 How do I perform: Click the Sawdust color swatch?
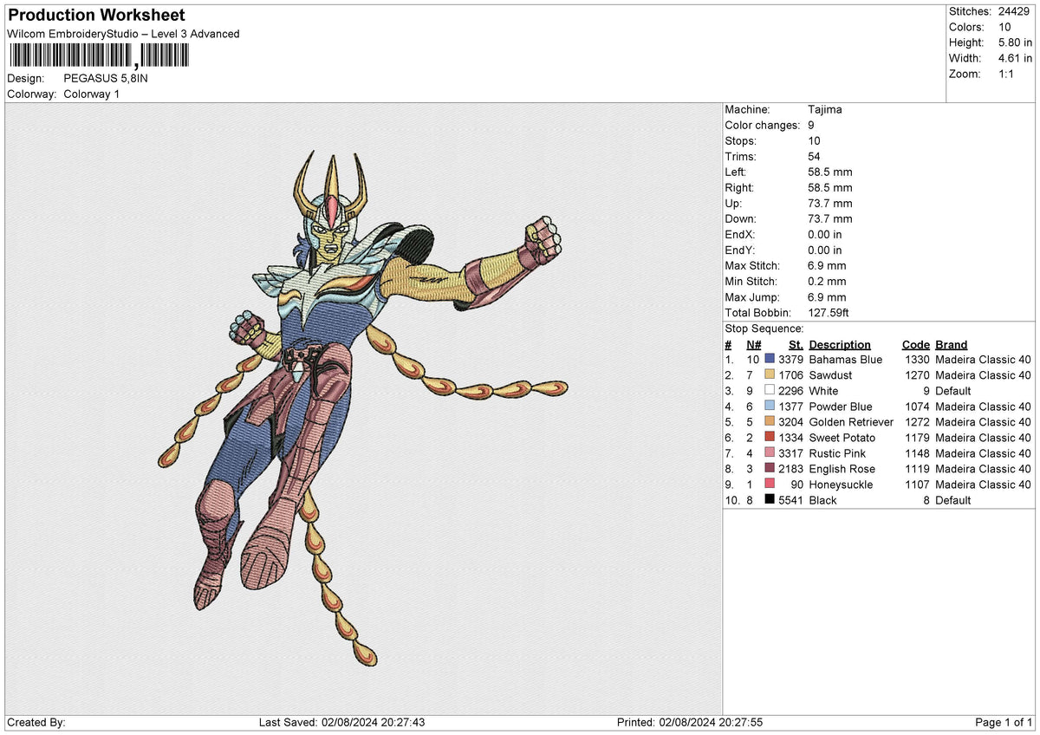[x=770, y=375]
